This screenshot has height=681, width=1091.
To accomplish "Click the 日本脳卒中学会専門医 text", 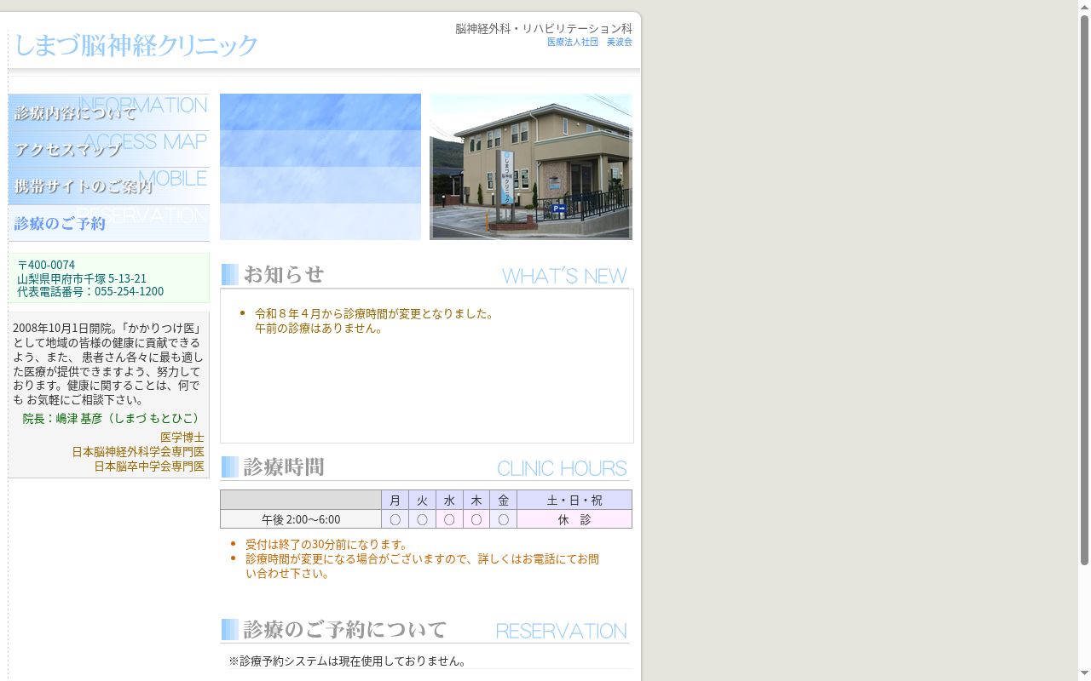I will 149,466.
